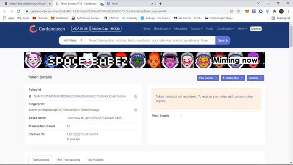
Task: Switch to the Yoroi browser tab
Action: point(130,4)
